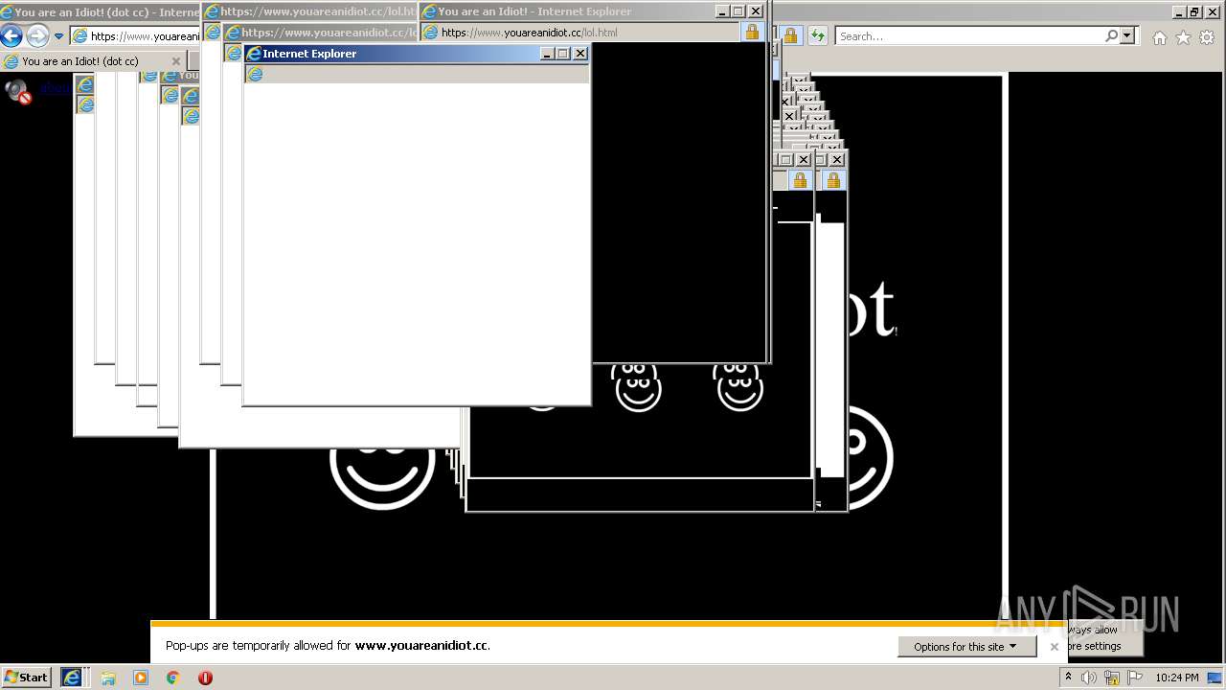Maximize the 'You are an Idiot!' lol.html popup
Image resolution: width=1226 pixels, height=690 pixels.
(738, 11)
